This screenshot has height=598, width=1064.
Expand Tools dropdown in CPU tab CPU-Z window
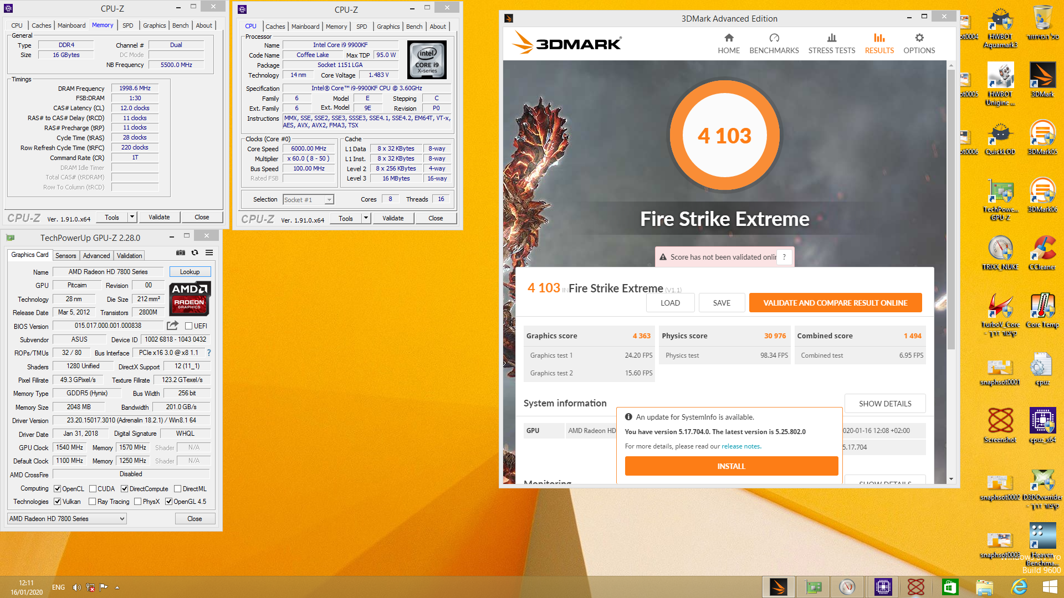[366, 218]
